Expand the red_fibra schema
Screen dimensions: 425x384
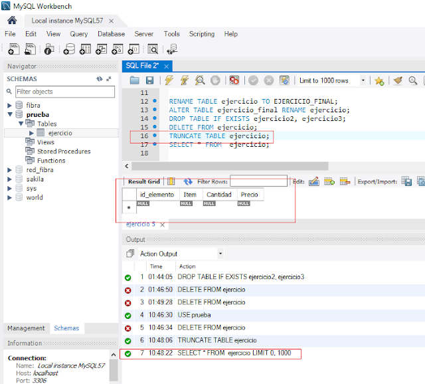9,170
